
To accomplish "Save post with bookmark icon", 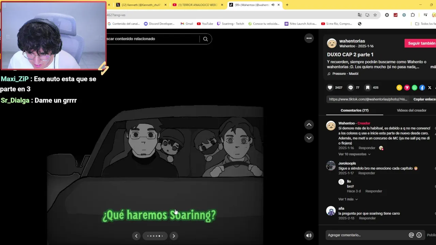I will [x=368, y=87].
